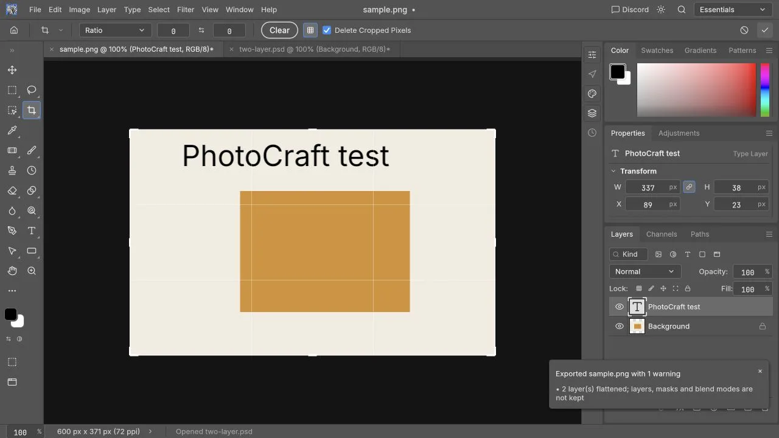Click the Clear button
This screenshot has height=438, width=779.
click(279, 30)
